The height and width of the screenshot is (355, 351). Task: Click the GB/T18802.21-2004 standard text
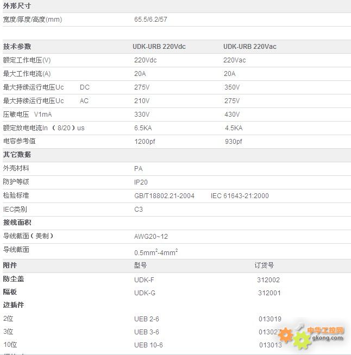(164, 195)
